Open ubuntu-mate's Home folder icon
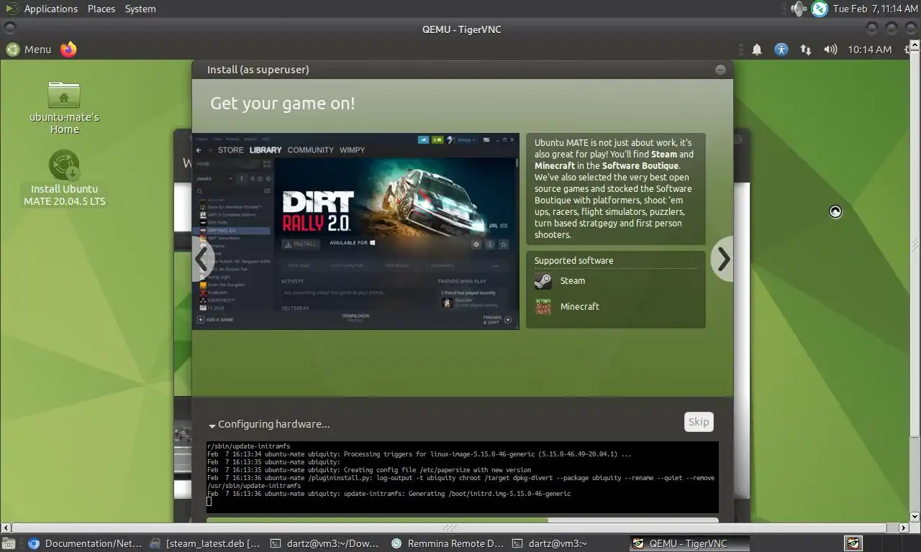 coord(64,107)
